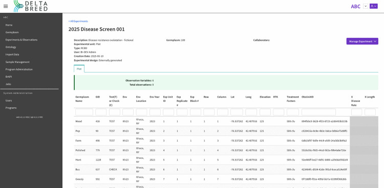
Task: Click the ObsUnitID filter input
Action: point(318,112)
